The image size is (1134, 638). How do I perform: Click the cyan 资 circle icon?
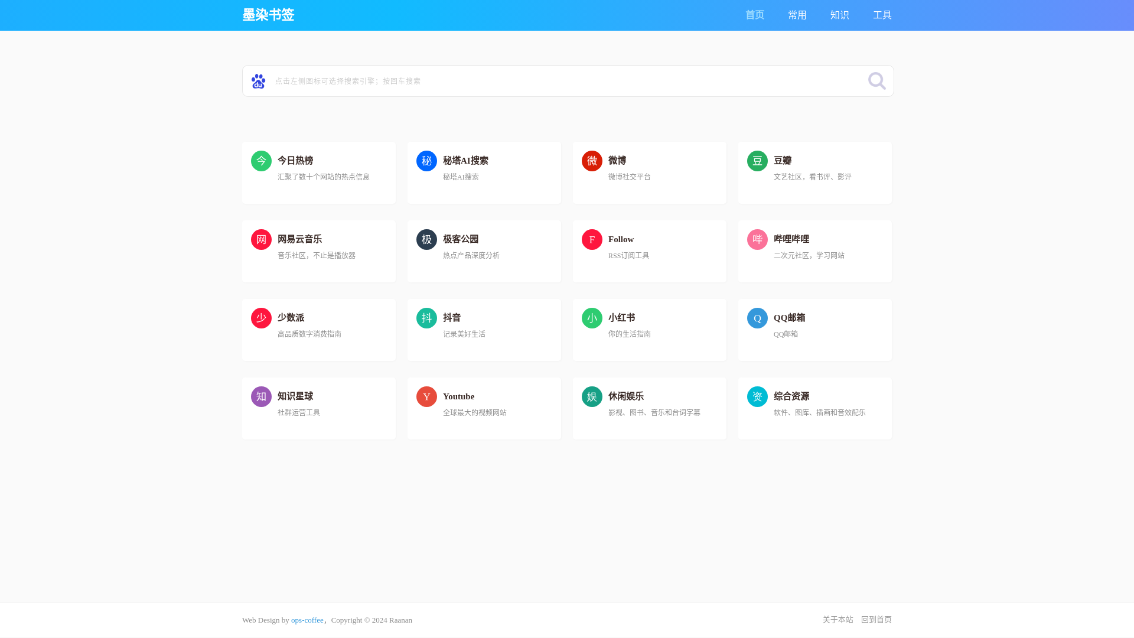tap(757, 396)
